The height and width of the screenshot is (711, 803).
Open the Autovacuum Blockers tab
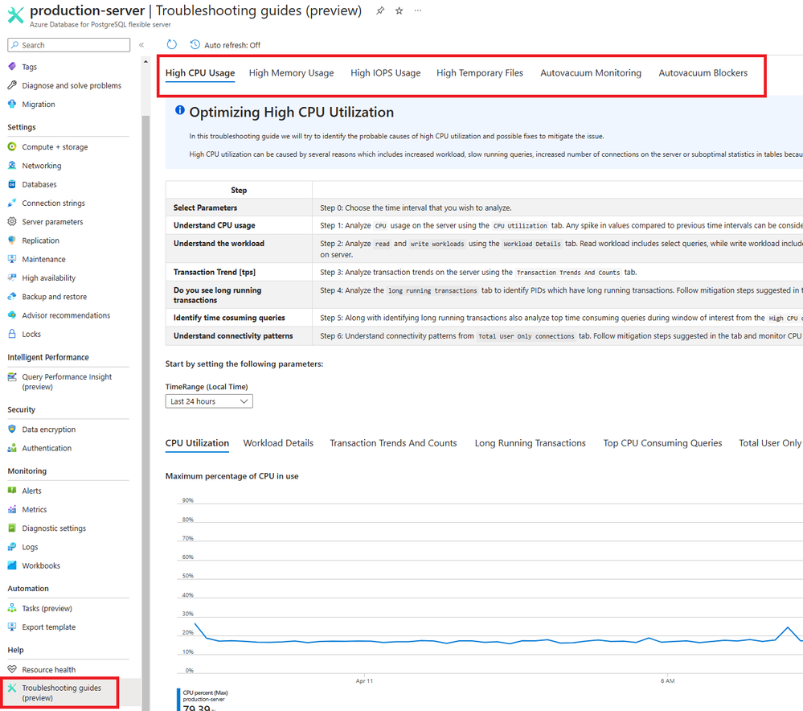click(703, 73)
